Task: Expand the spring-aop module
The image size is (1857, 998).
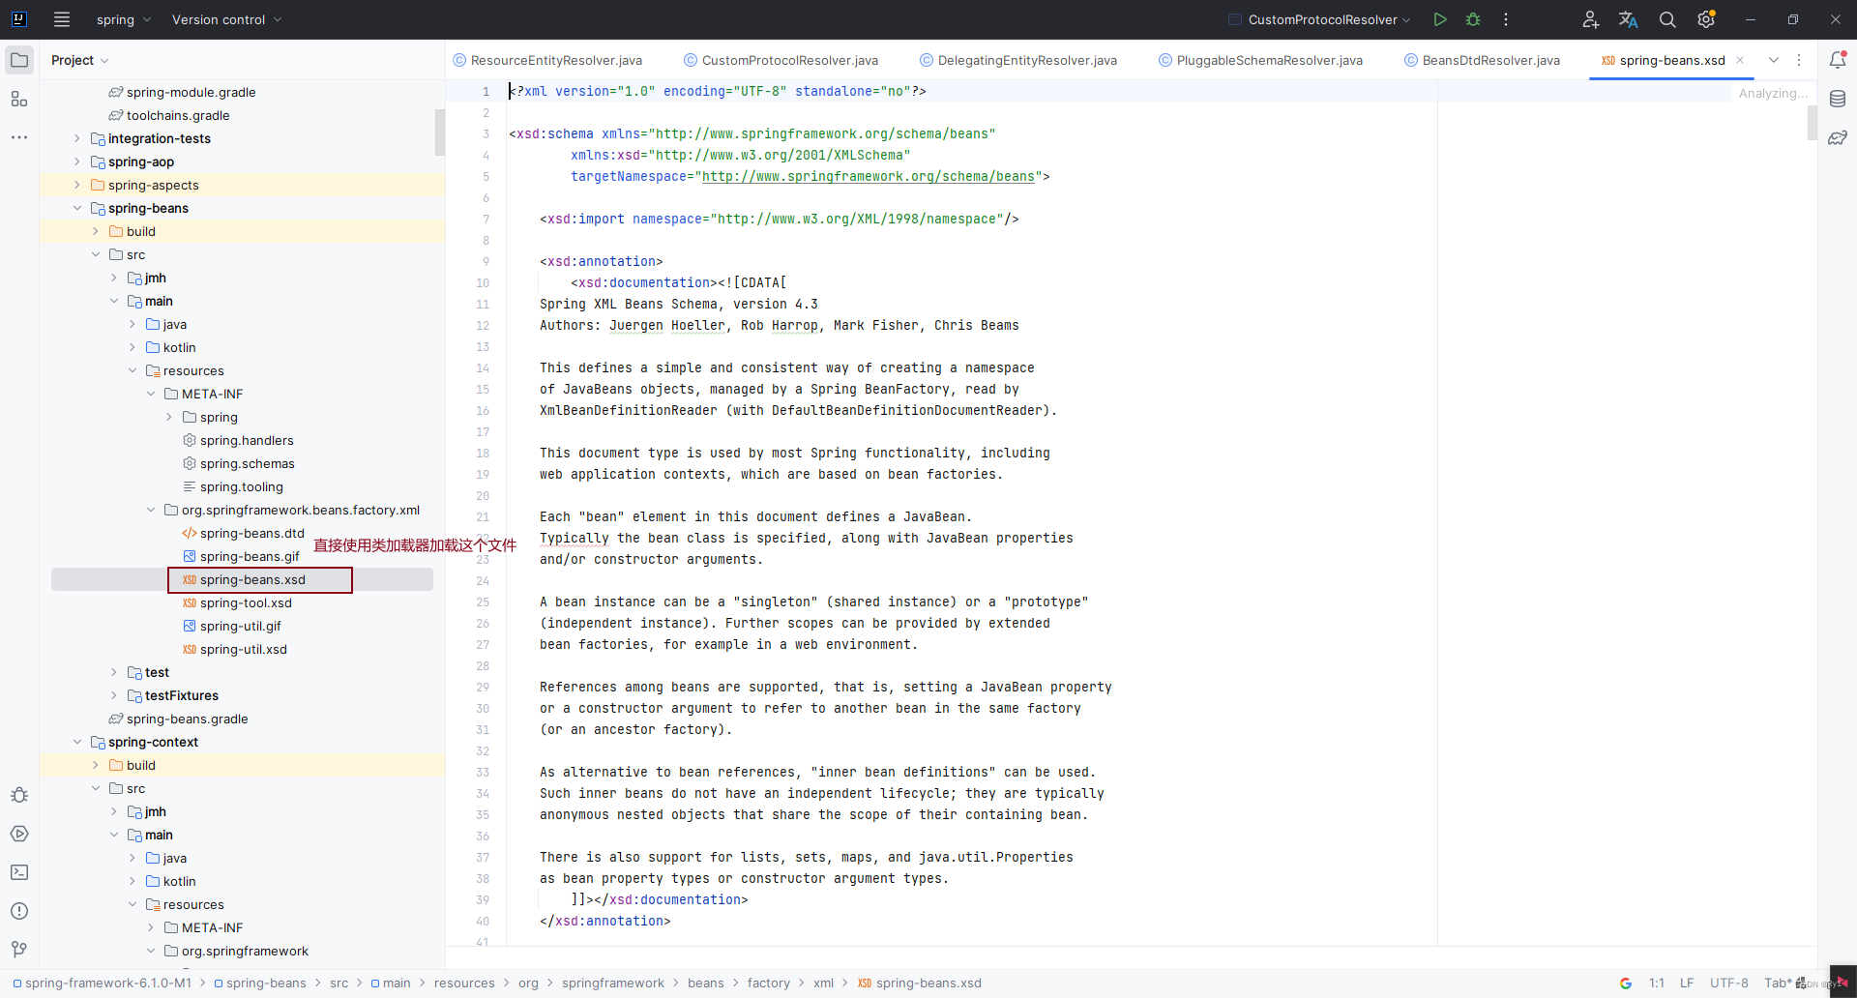Action: click(x=77, y=161)
